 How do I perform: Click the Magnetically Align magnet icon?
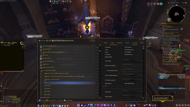tap(63, 40)
